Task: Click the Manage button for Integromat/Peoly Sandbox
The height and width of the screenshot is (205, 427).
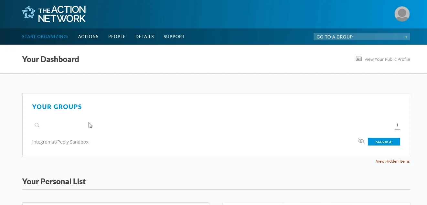Action: 384,142
